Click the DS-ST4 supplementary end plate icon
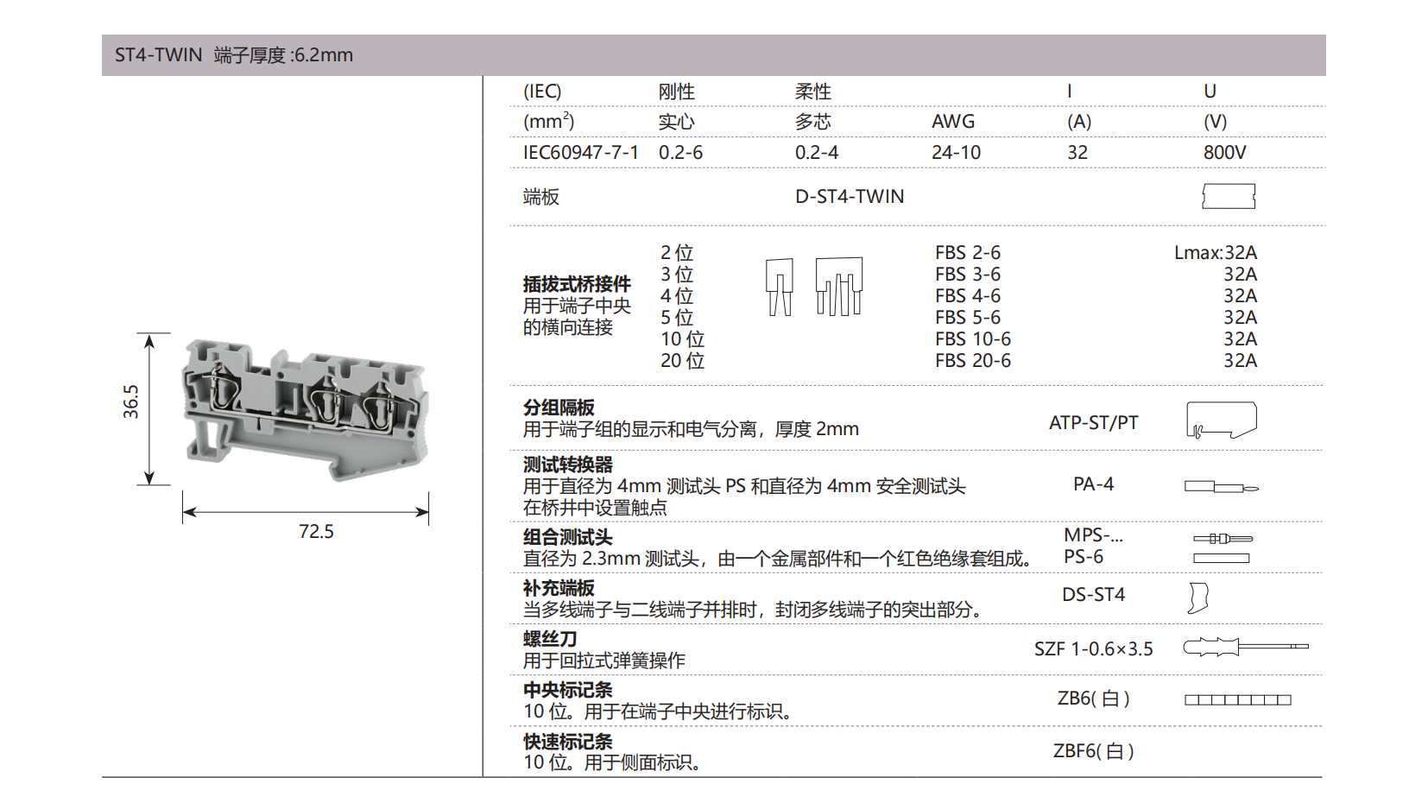This screenshot has height=803, width=1428. 1200,596
